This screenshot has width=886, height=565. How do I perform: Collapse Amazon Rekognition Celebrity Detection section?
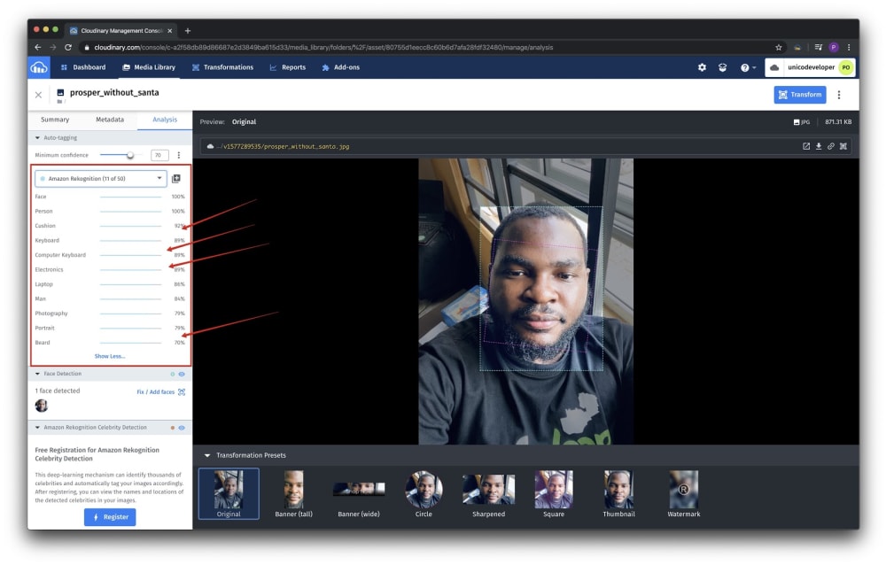(37, 428)
